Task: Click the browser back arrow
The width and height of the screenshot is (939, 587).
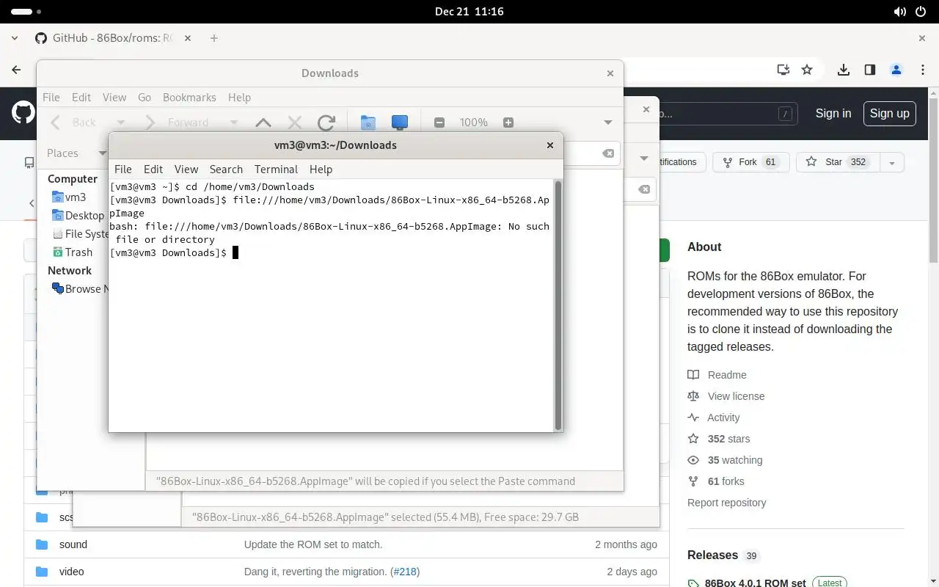Action: tap(16, 70)
